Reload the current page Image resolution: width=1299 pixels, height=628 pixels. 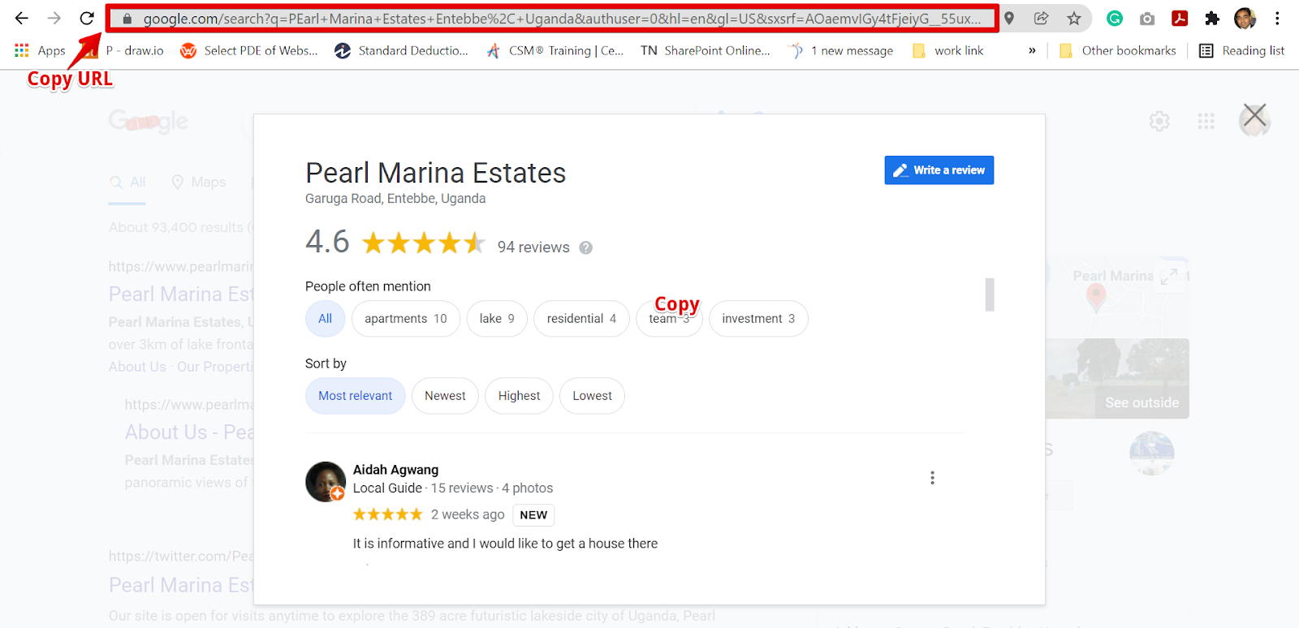click(87, 18)
